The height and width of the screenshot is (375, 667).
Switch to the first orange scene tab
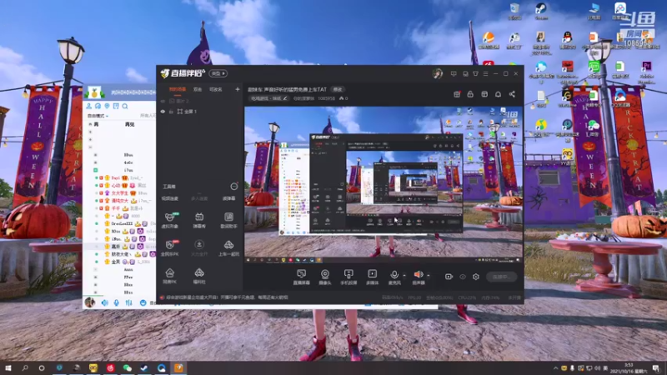[178, 89]
